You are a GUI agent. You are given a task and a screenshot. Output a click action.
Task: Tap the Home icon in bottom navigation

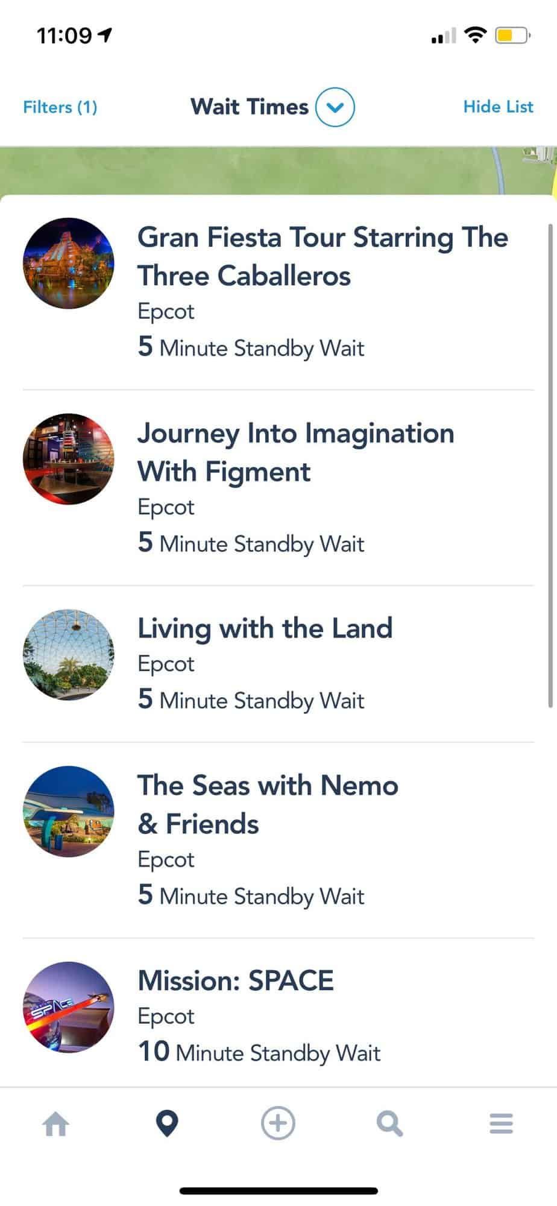coord(56,1124)
